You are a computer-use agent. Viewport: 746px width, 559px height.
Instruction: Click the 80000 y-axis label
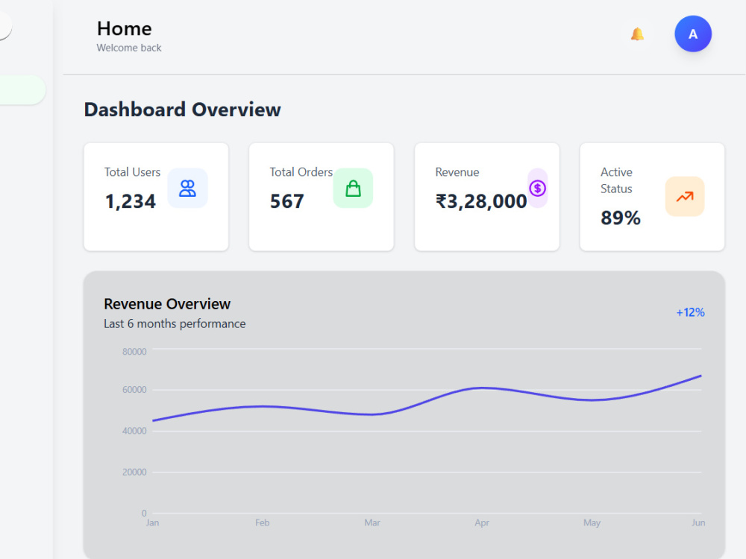click(134, 352)
